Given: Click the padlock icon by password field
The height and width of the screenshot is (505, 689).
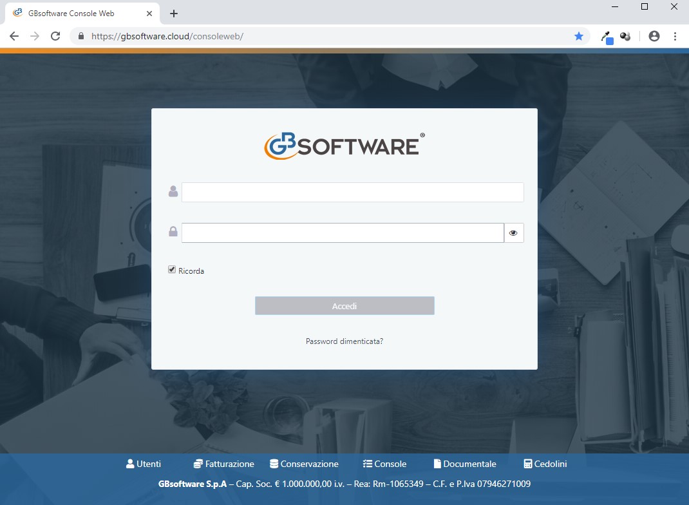Looking at the screenshot, I should click(x=173, y=232).
